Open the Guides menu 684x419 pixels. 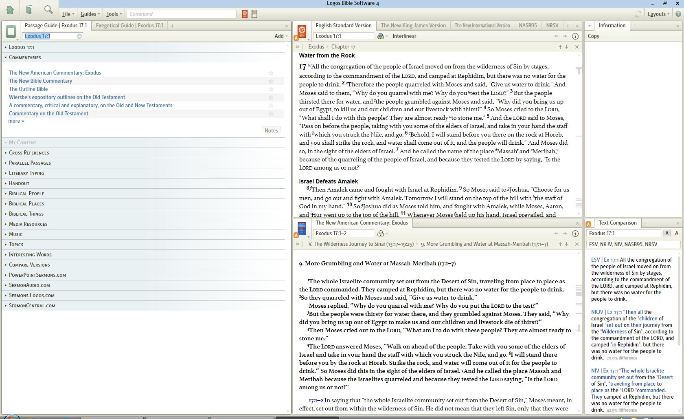90,14
